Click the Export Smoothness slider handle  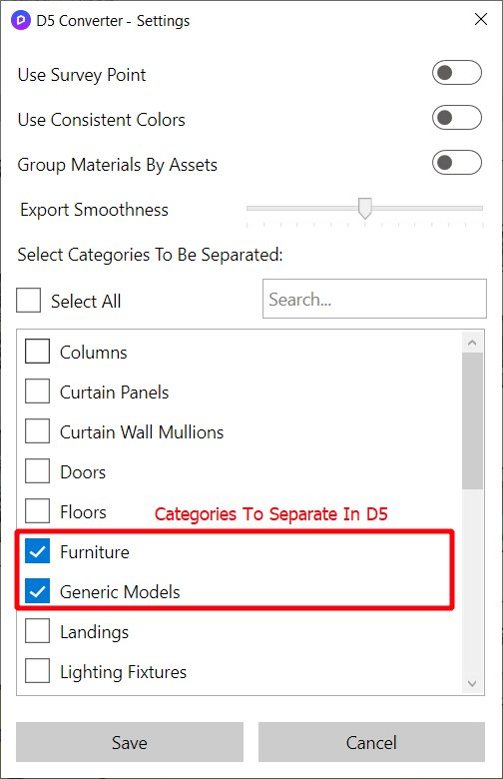[x=365, y=208]
